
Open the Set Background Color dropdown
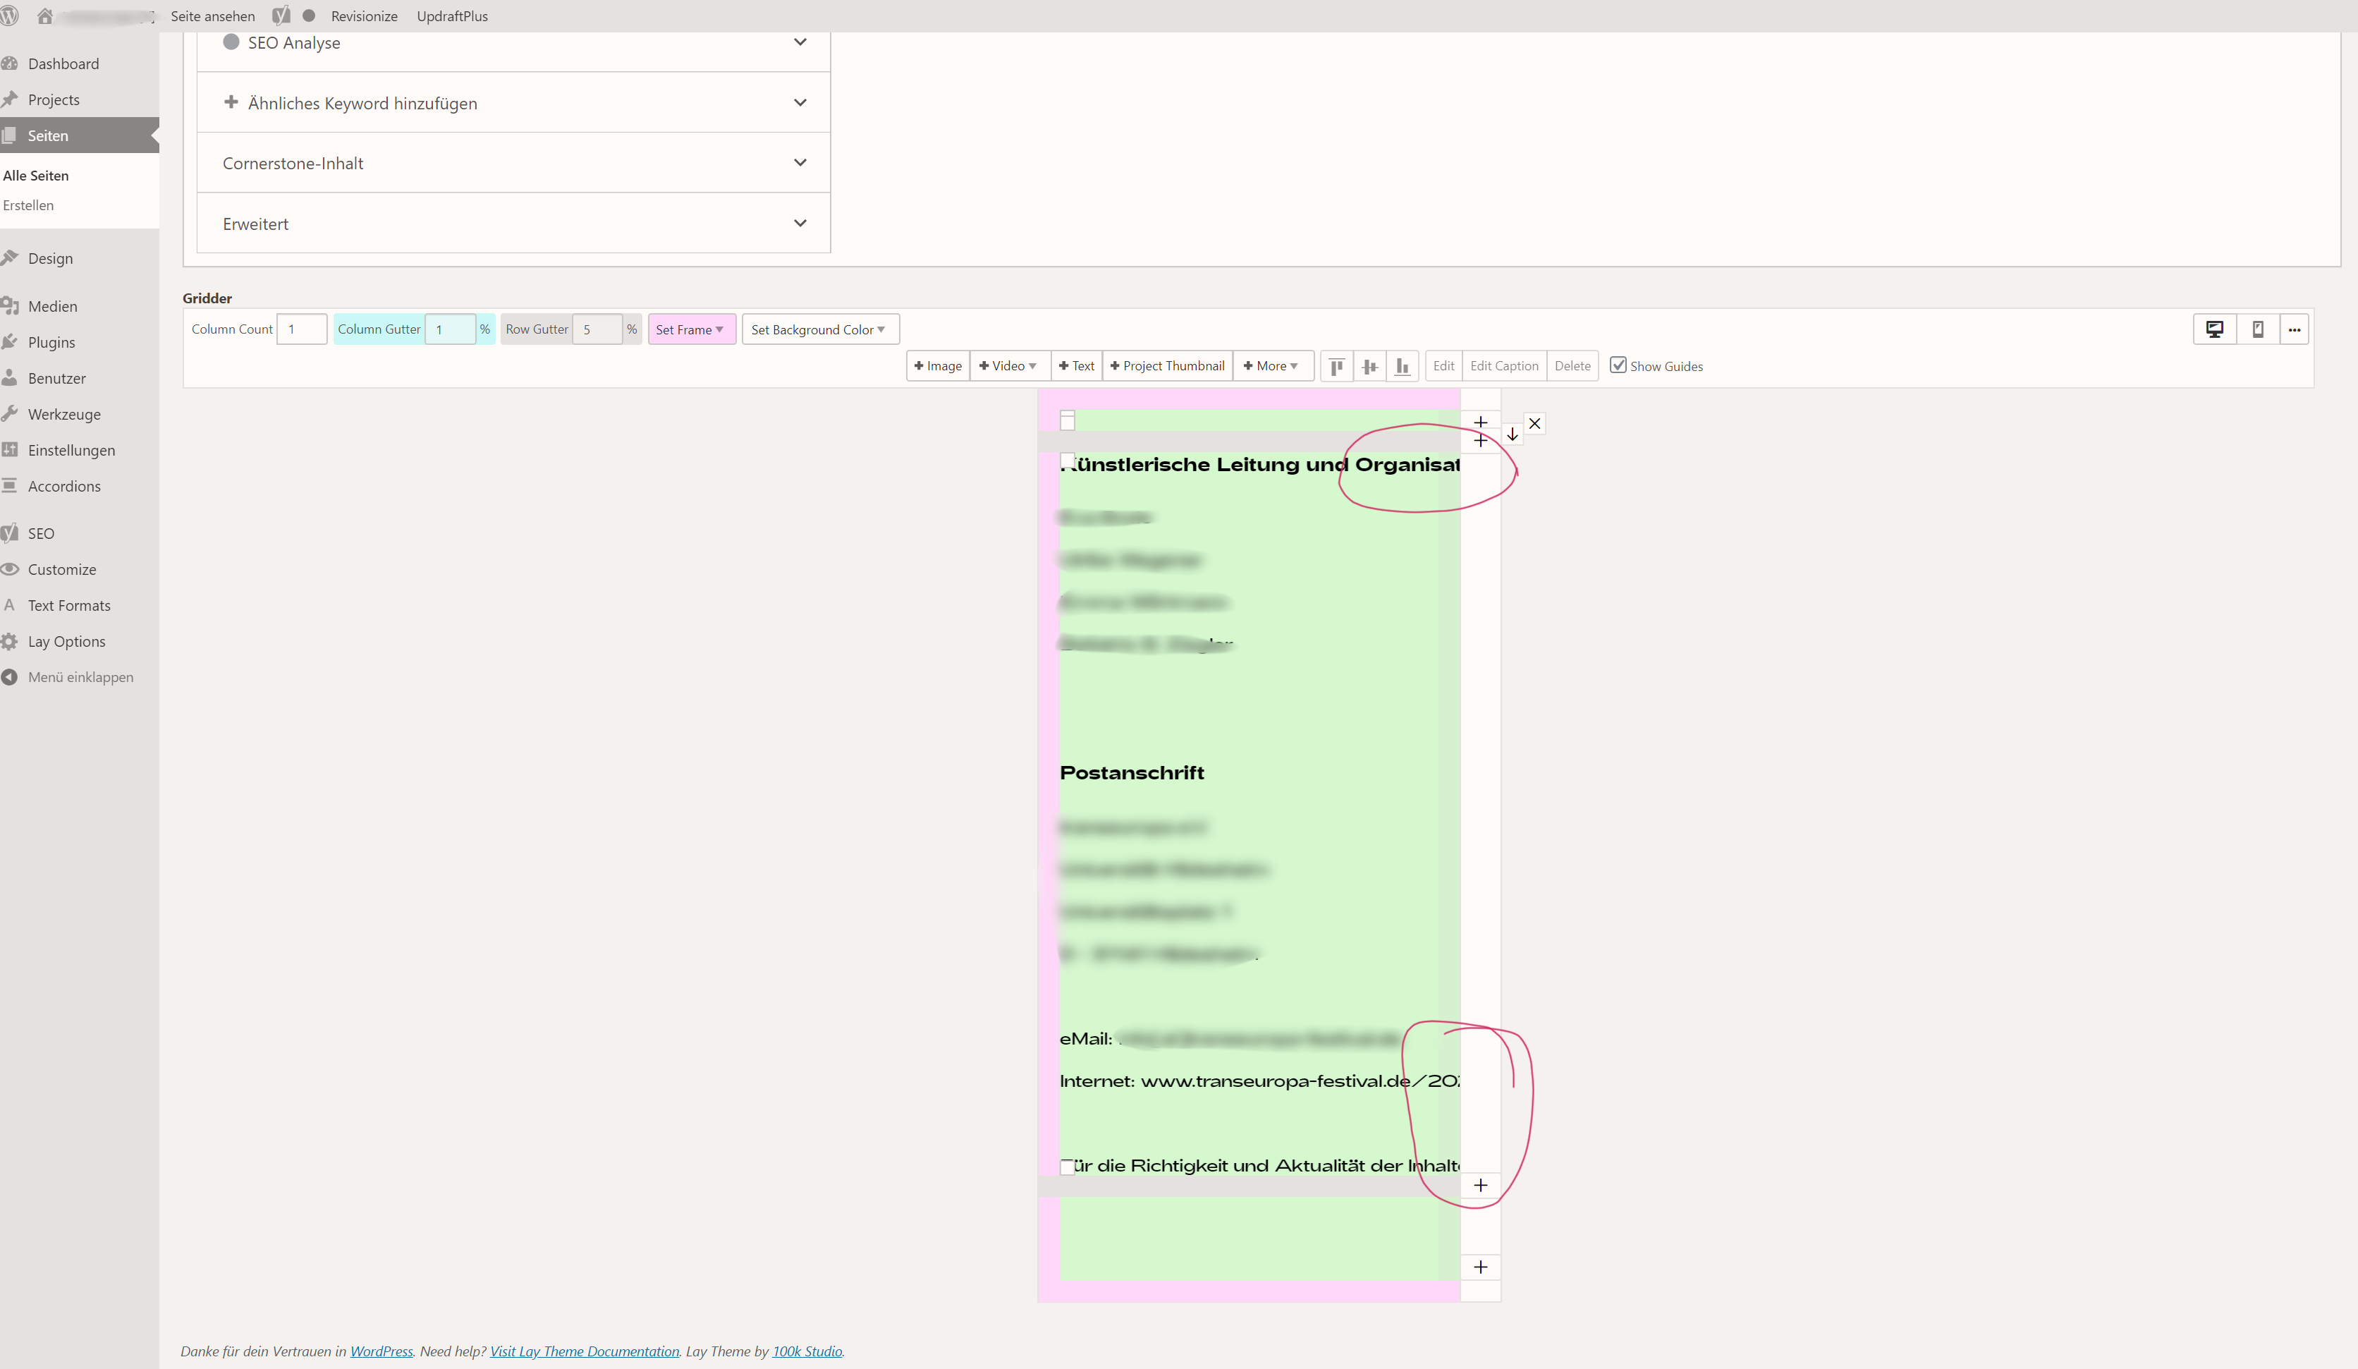pyautogui.click(x=819, y=329)
